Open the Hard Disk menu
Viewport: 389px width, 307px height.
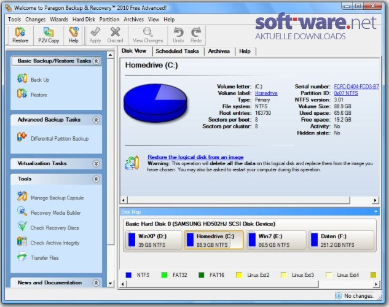tap(84, 19)
